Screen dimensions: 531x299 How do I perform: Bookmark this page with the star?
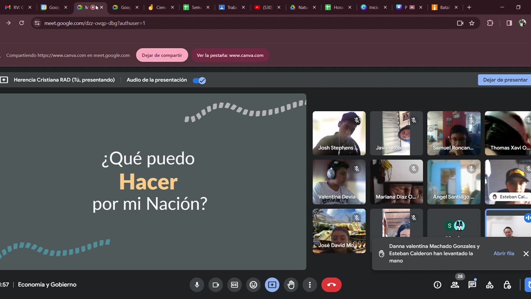pos(472,23)
